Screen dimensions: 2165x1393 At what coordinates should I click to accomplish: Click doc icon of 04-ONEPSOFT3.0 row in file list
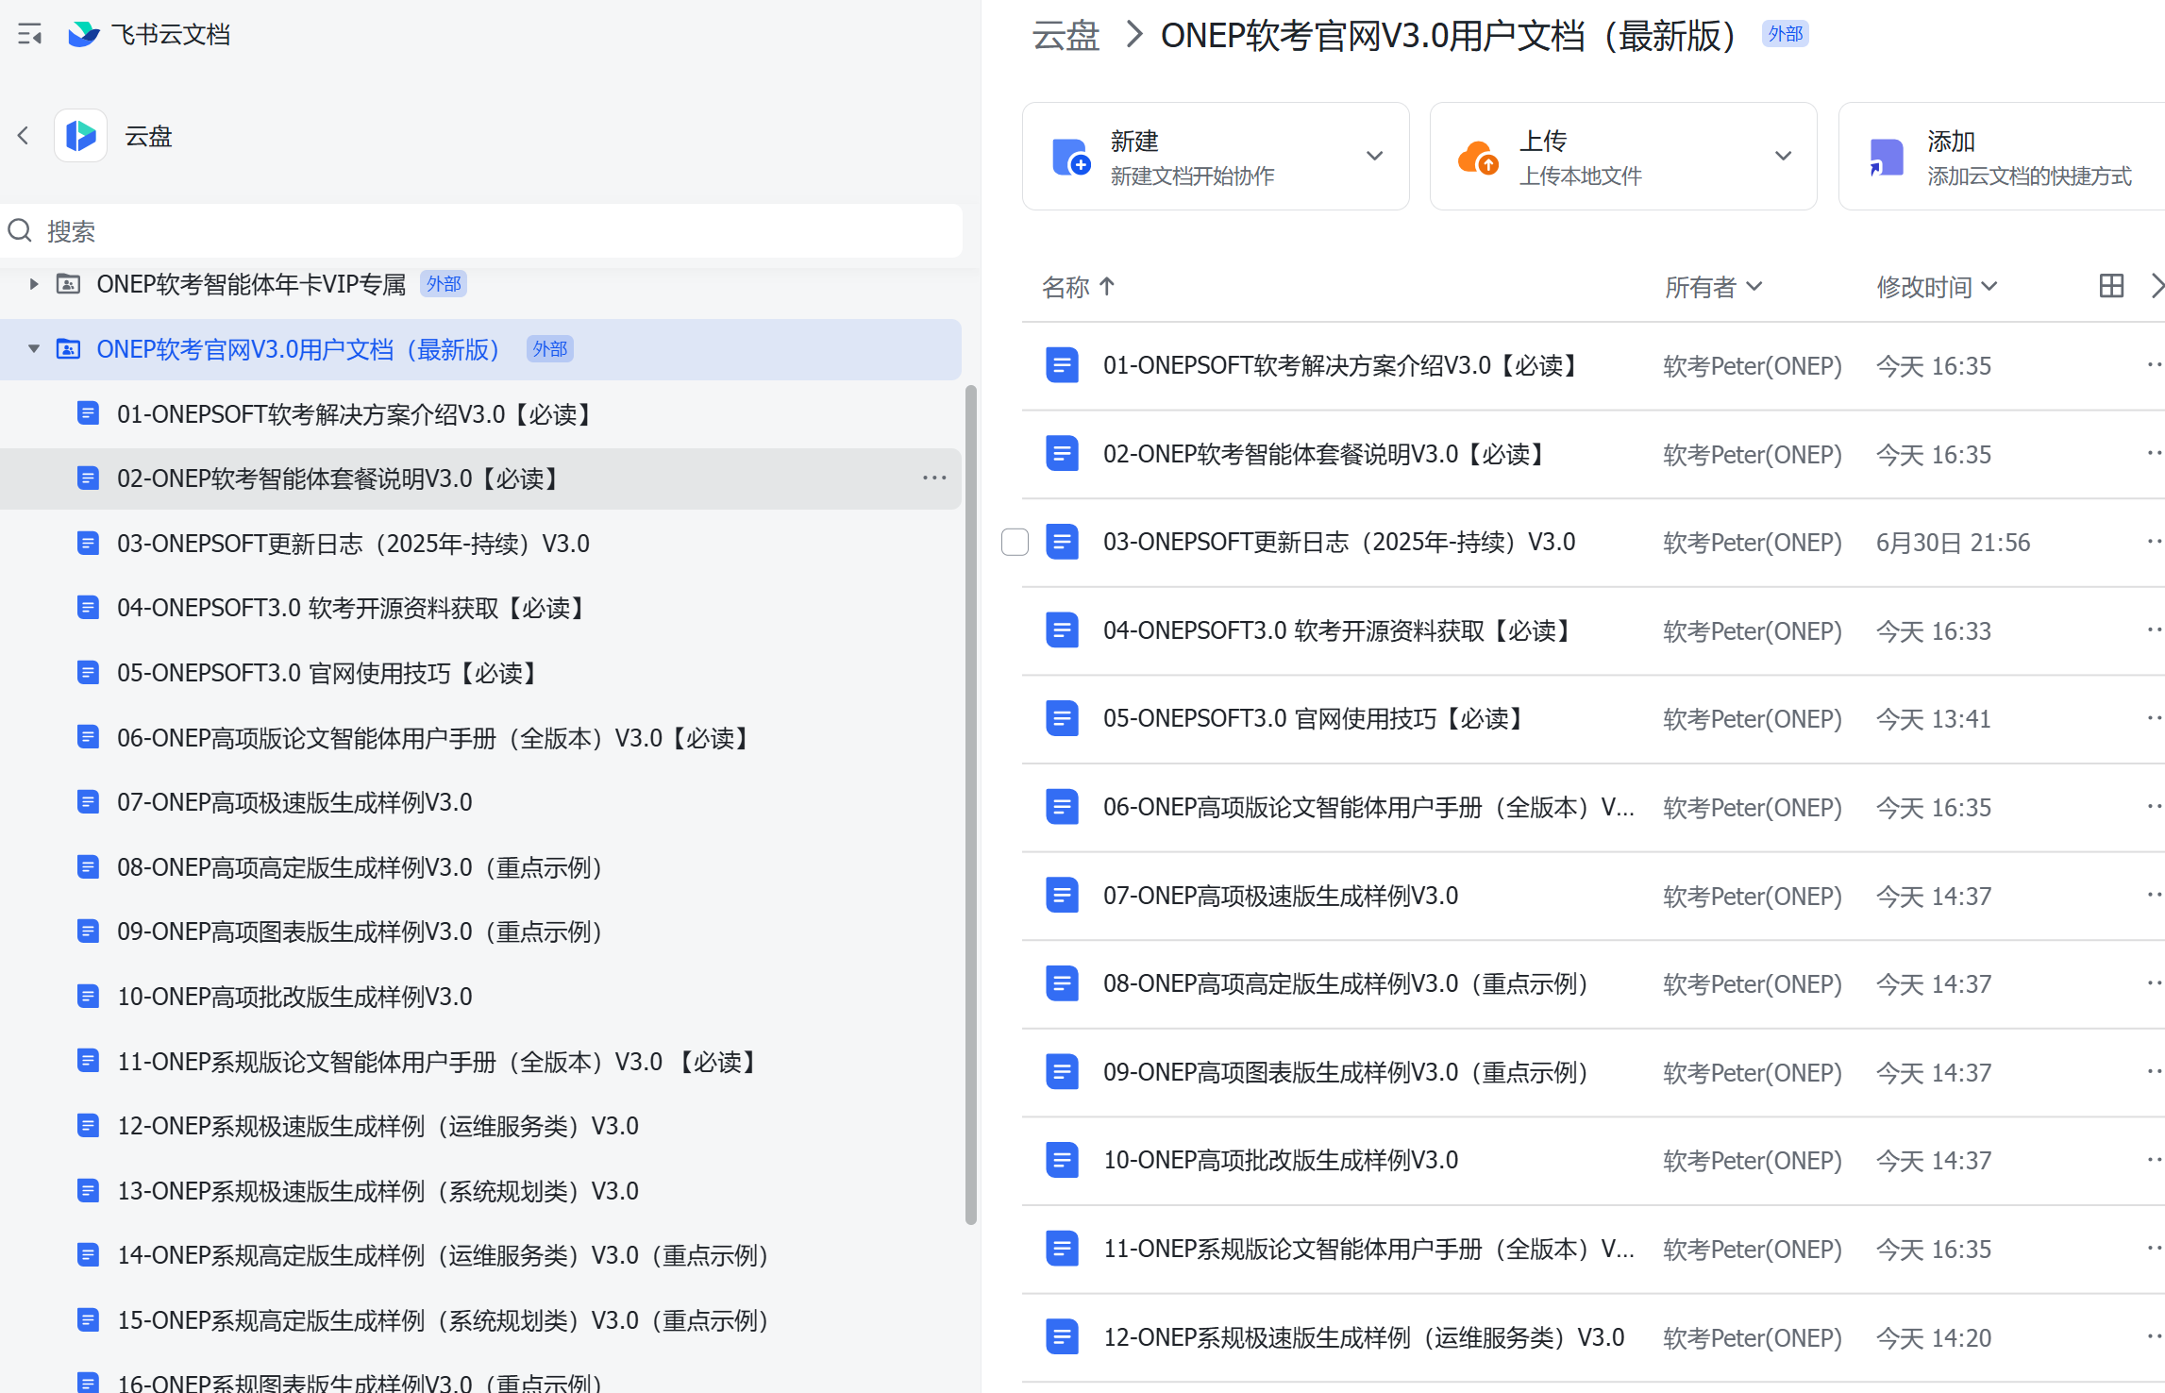click(x=1062, y=630)
